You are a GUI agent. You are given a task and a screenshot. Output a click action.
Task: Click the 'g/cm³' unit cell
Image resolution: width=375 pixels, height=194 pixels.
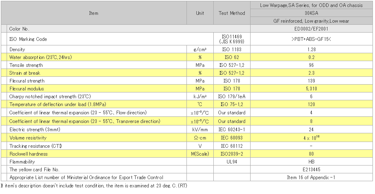tap(200, 50)
